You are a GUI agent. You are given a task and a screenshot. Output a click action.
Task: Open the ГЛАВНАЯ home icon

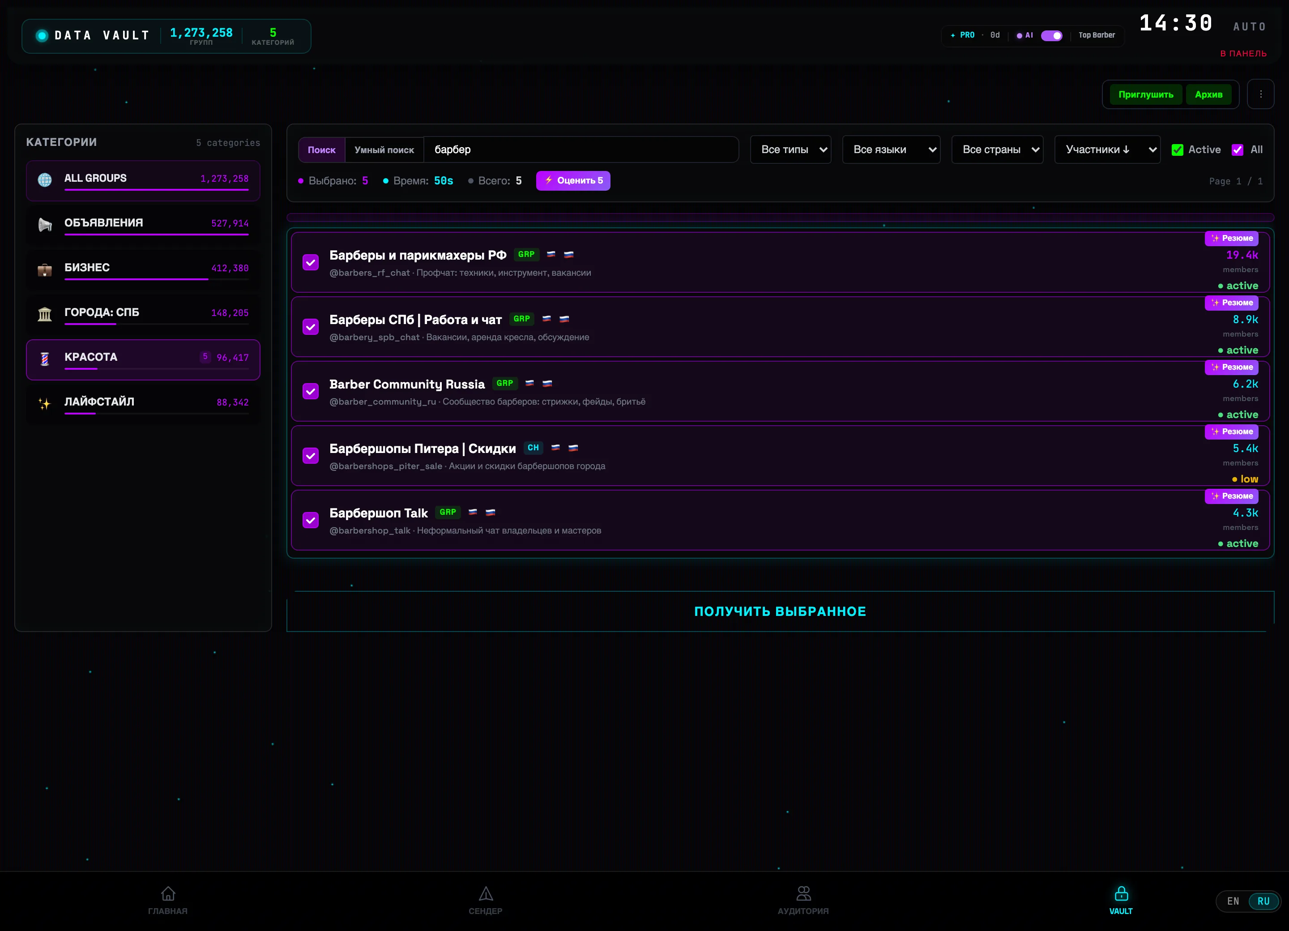pos(168,894)
